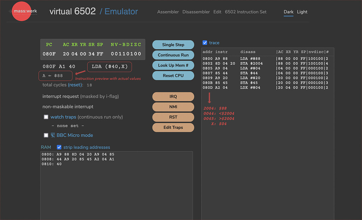Open the Assembler page
This screenshot has width=362, height=220.
click(x=168, y=12)
